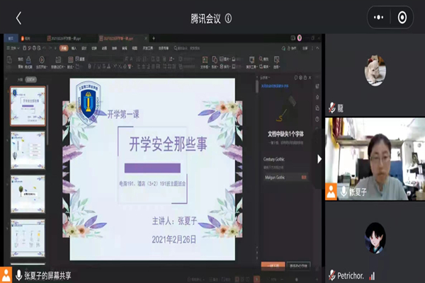Open the 开发工具 ribbon tab
The image size is (425, 283).
click(148, 48)
